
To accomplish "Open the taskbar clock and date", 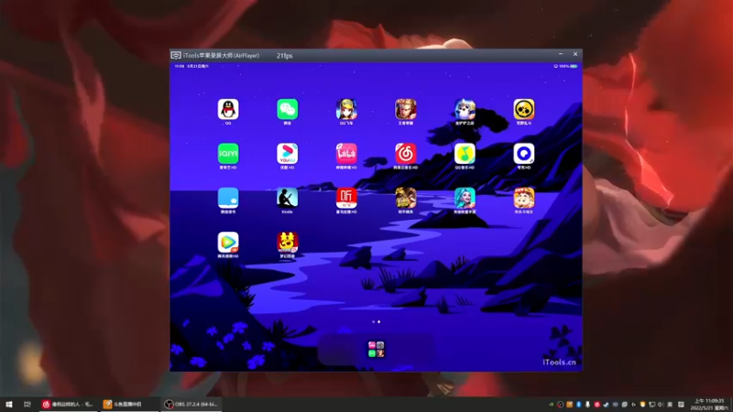I will coord(709,405).
